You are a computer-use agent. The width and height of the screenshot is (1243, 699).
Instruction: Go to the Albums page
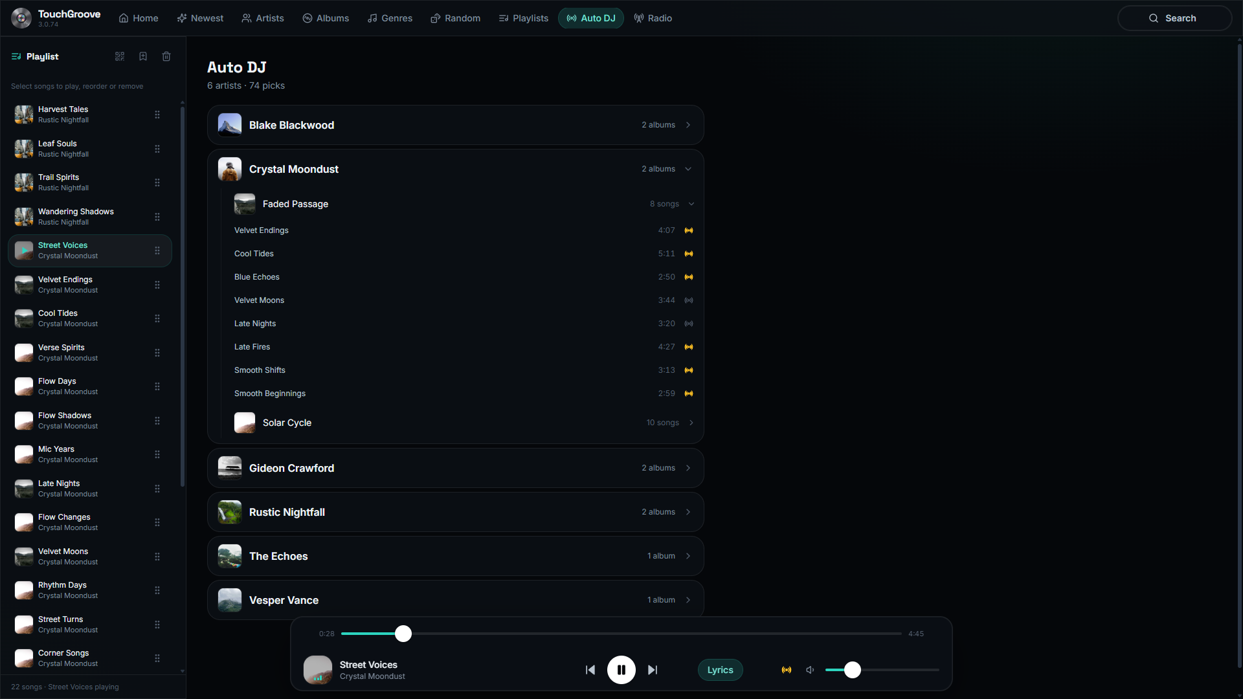[x=326, y=18]
